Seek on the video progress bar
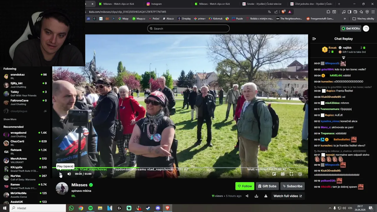The height and width of the screenshot is (212, 377). point(180,168)
